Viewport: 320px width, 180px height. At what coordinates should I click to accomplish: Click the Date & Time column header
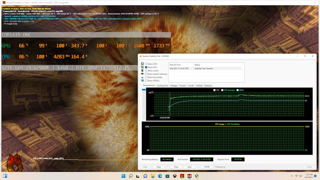[181, 65]
